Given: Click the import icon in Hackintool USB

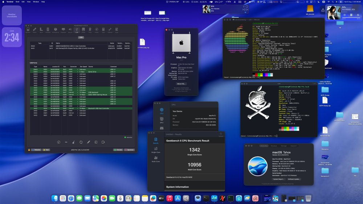Looking at the screenshot, I should click(96, 142).
